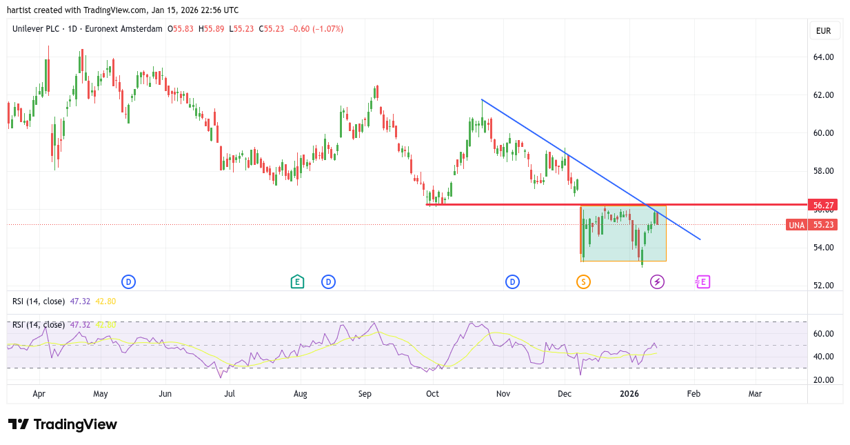Click the red 56.27 price label
This screenshot has width=850, height=445.
(824, 205)
